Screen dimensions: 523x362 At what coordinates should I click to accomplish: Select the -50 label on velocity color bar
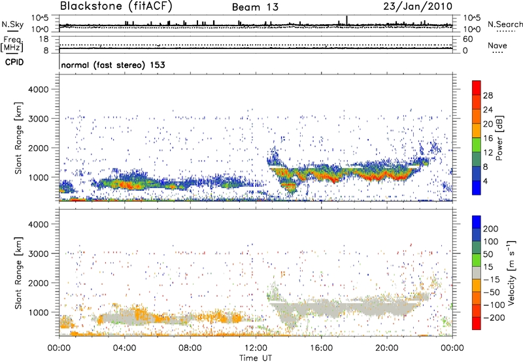[491, 292]
